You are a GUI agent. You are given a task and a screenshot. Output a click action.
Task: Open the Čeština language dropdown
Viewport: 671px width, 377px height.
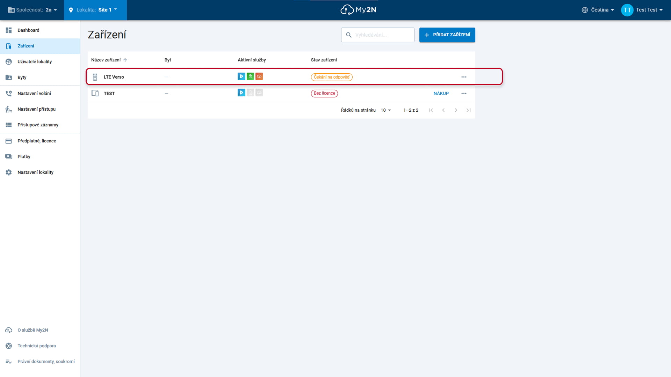(x=598, y=10)
